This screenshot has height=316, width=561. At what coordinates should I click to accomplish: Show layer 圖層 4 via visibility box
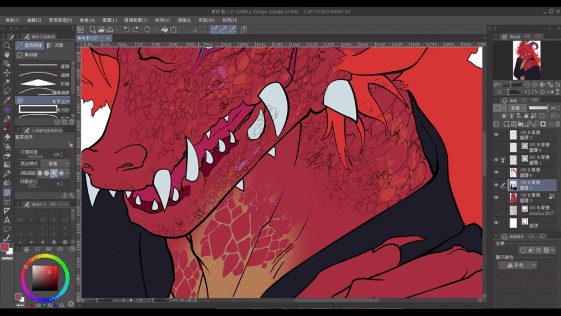click(496, 147)
